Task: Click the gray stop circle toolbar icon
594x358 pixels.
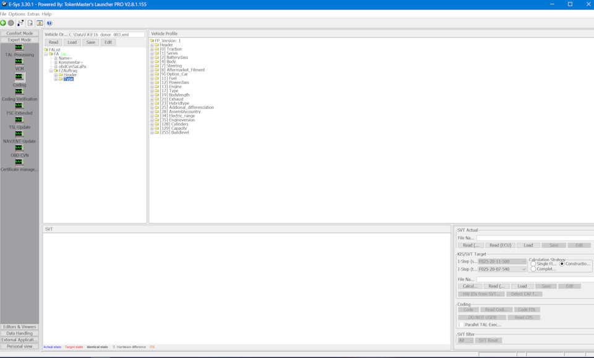Action: (11, 23)
